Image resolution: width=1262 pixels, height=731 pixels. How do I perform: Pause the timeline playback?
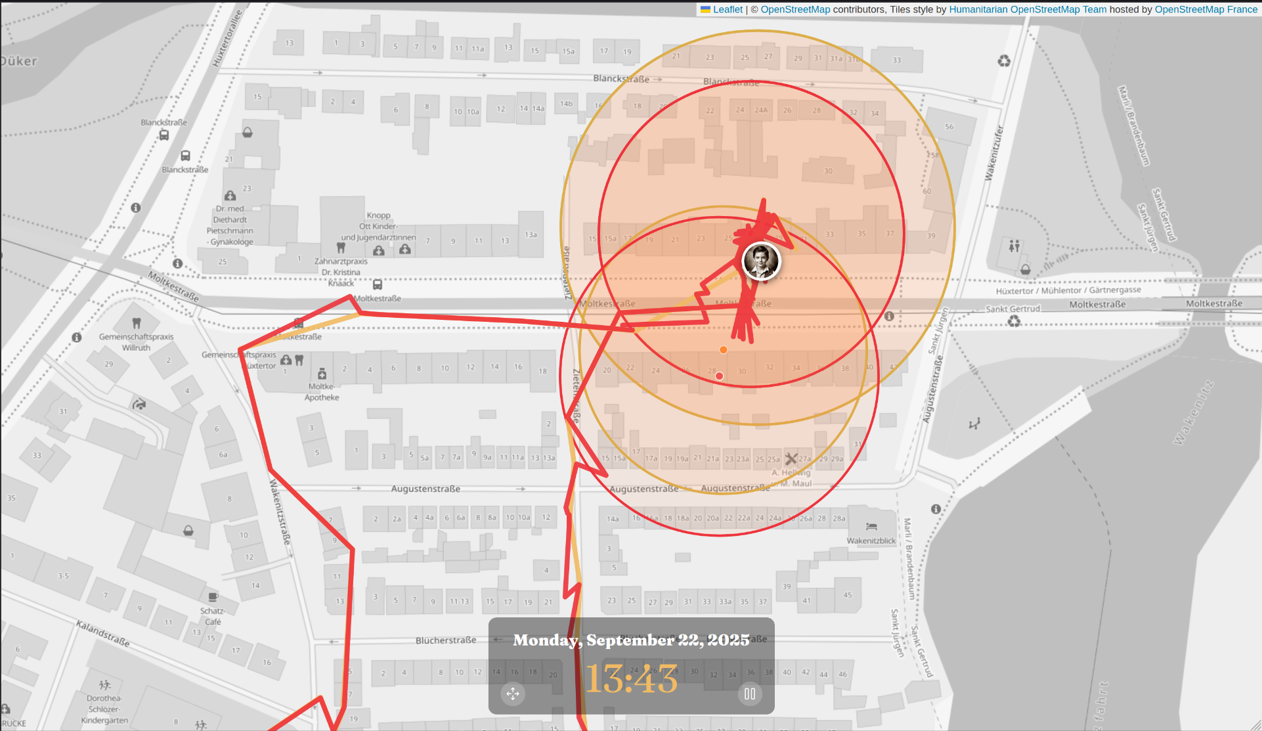750,694
